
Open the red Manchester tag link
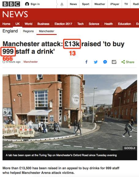(x=31, y=62)
